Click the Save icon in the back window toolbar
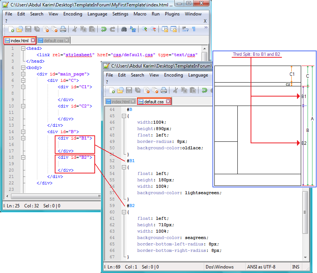317x273 pixels. click(x=28, y=29)
